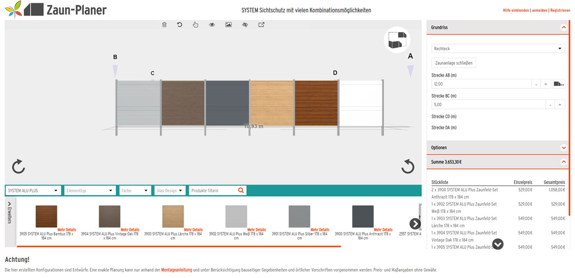
Task: Open Mehr Details for Anthrazit panel
Action: coord(383,230)
